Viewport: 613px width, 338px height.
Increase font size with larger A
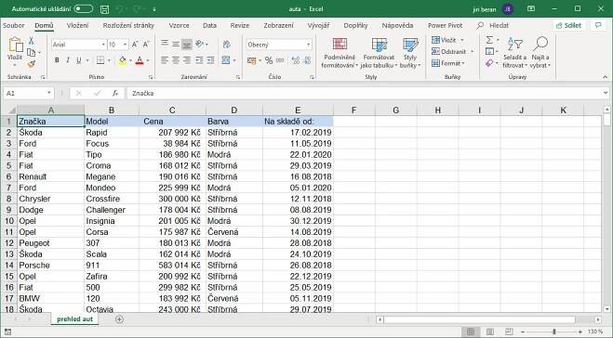[x=135, y=45]
